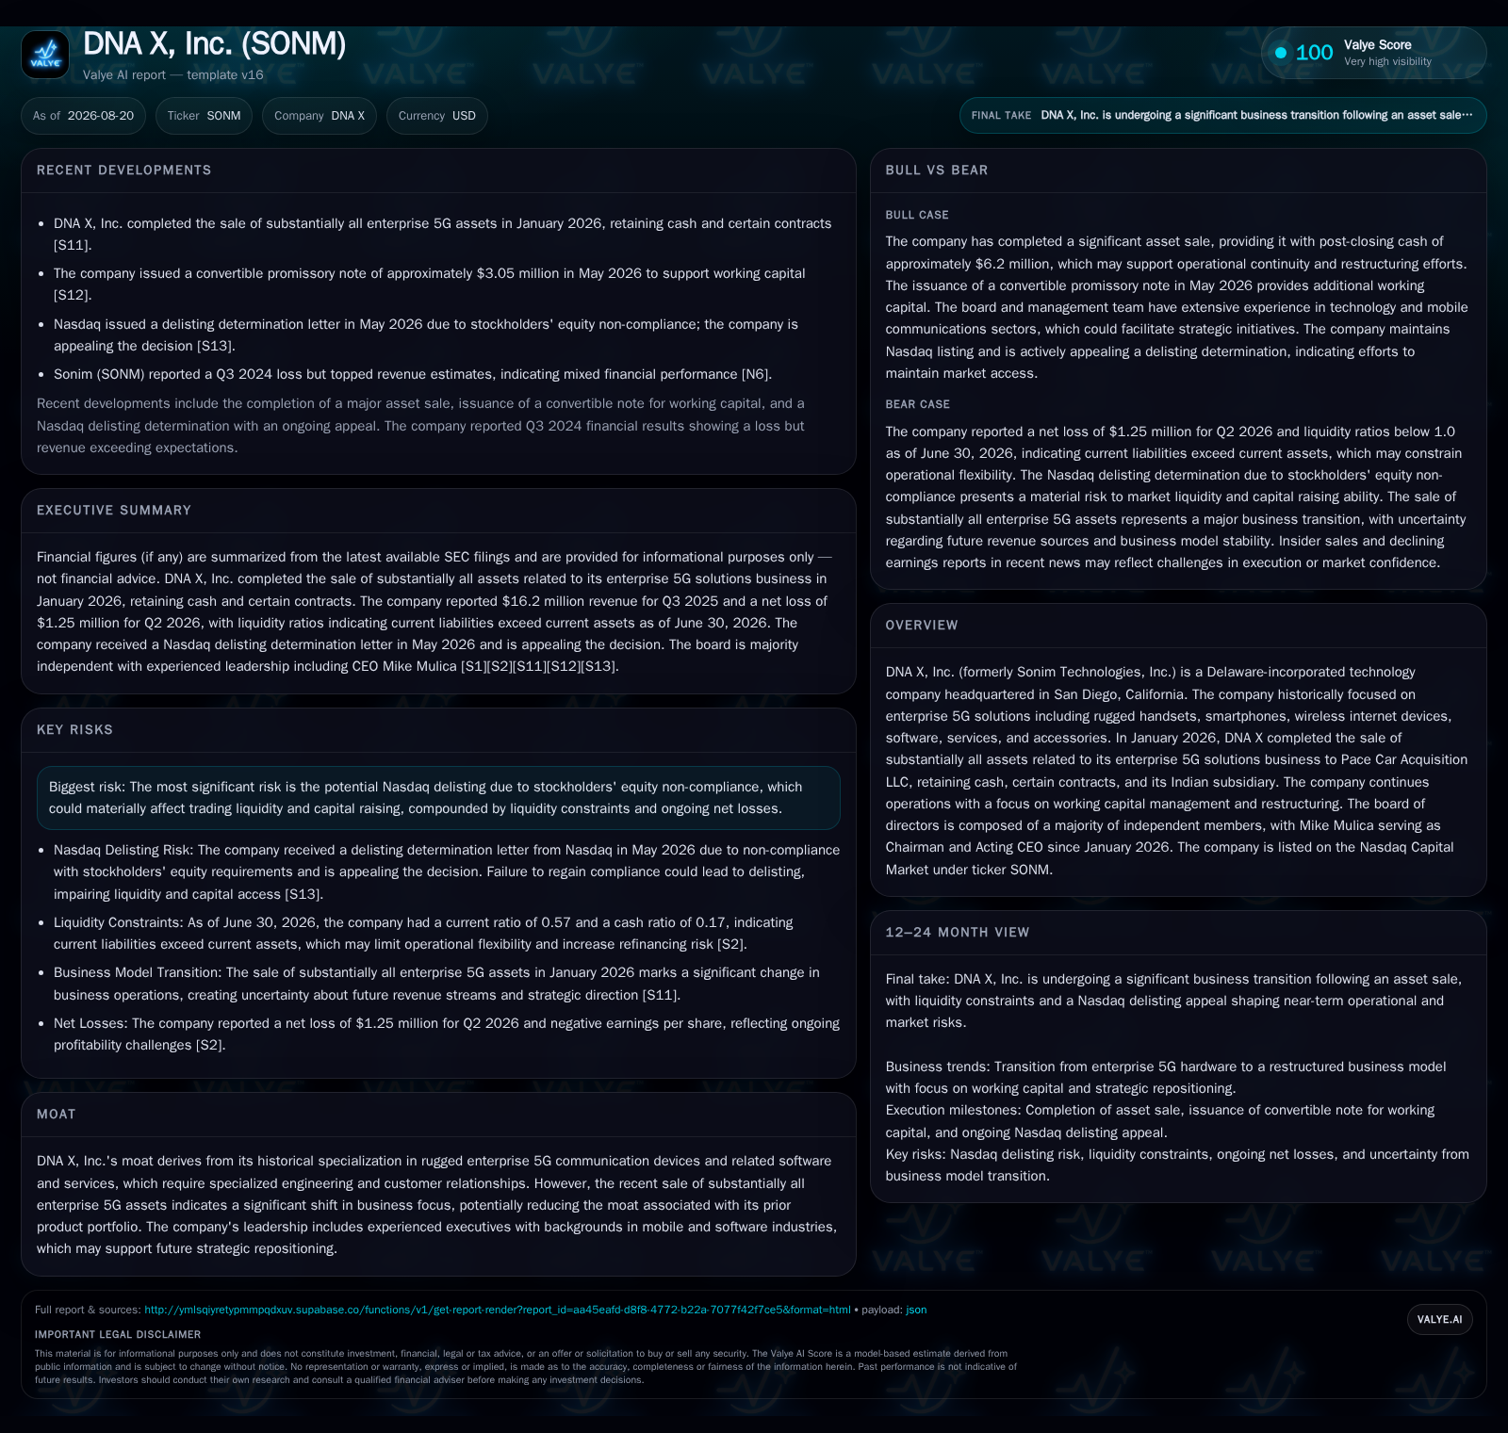This screenshot has width=1508, height=1433.
Task: Click the IMPORTANT LEGAL DISCLAIMER heading
Action: [x=118, y=1335]
